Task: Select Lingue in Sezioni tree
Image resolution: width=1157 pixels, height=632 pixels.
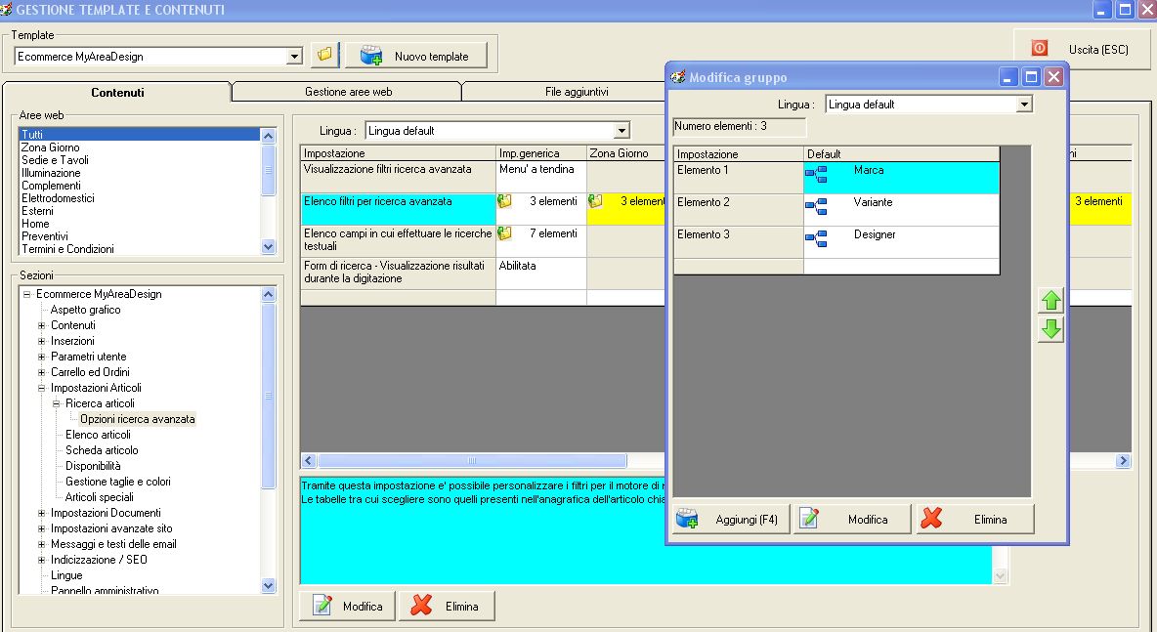Action: pos(66,575)
